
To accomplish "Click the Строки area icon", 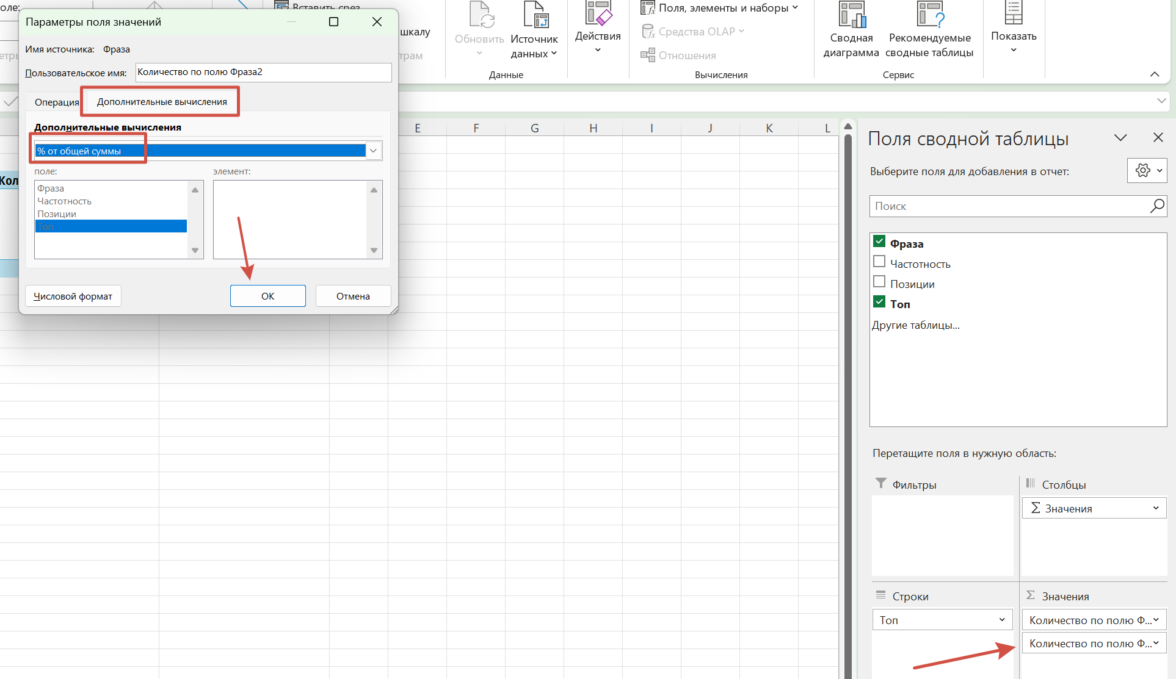I will point(880,595).
